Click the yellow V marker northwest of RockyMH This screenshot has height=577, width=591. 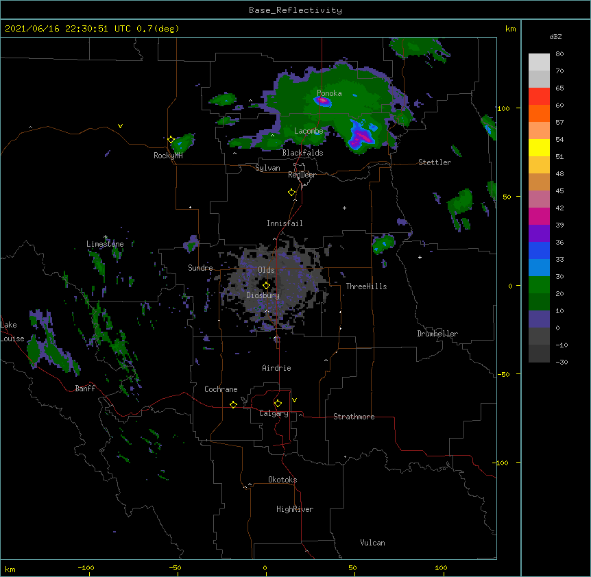pyautogui.click(x=120, y=126)
